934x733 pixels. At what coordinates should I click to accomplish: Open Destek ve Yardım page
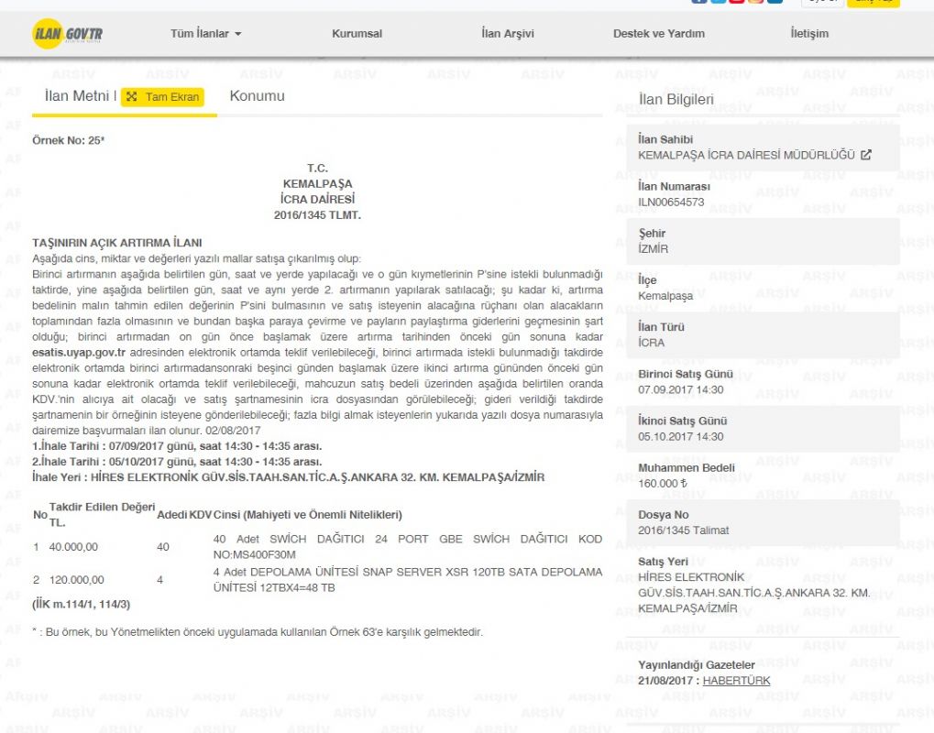pos(659,34)
